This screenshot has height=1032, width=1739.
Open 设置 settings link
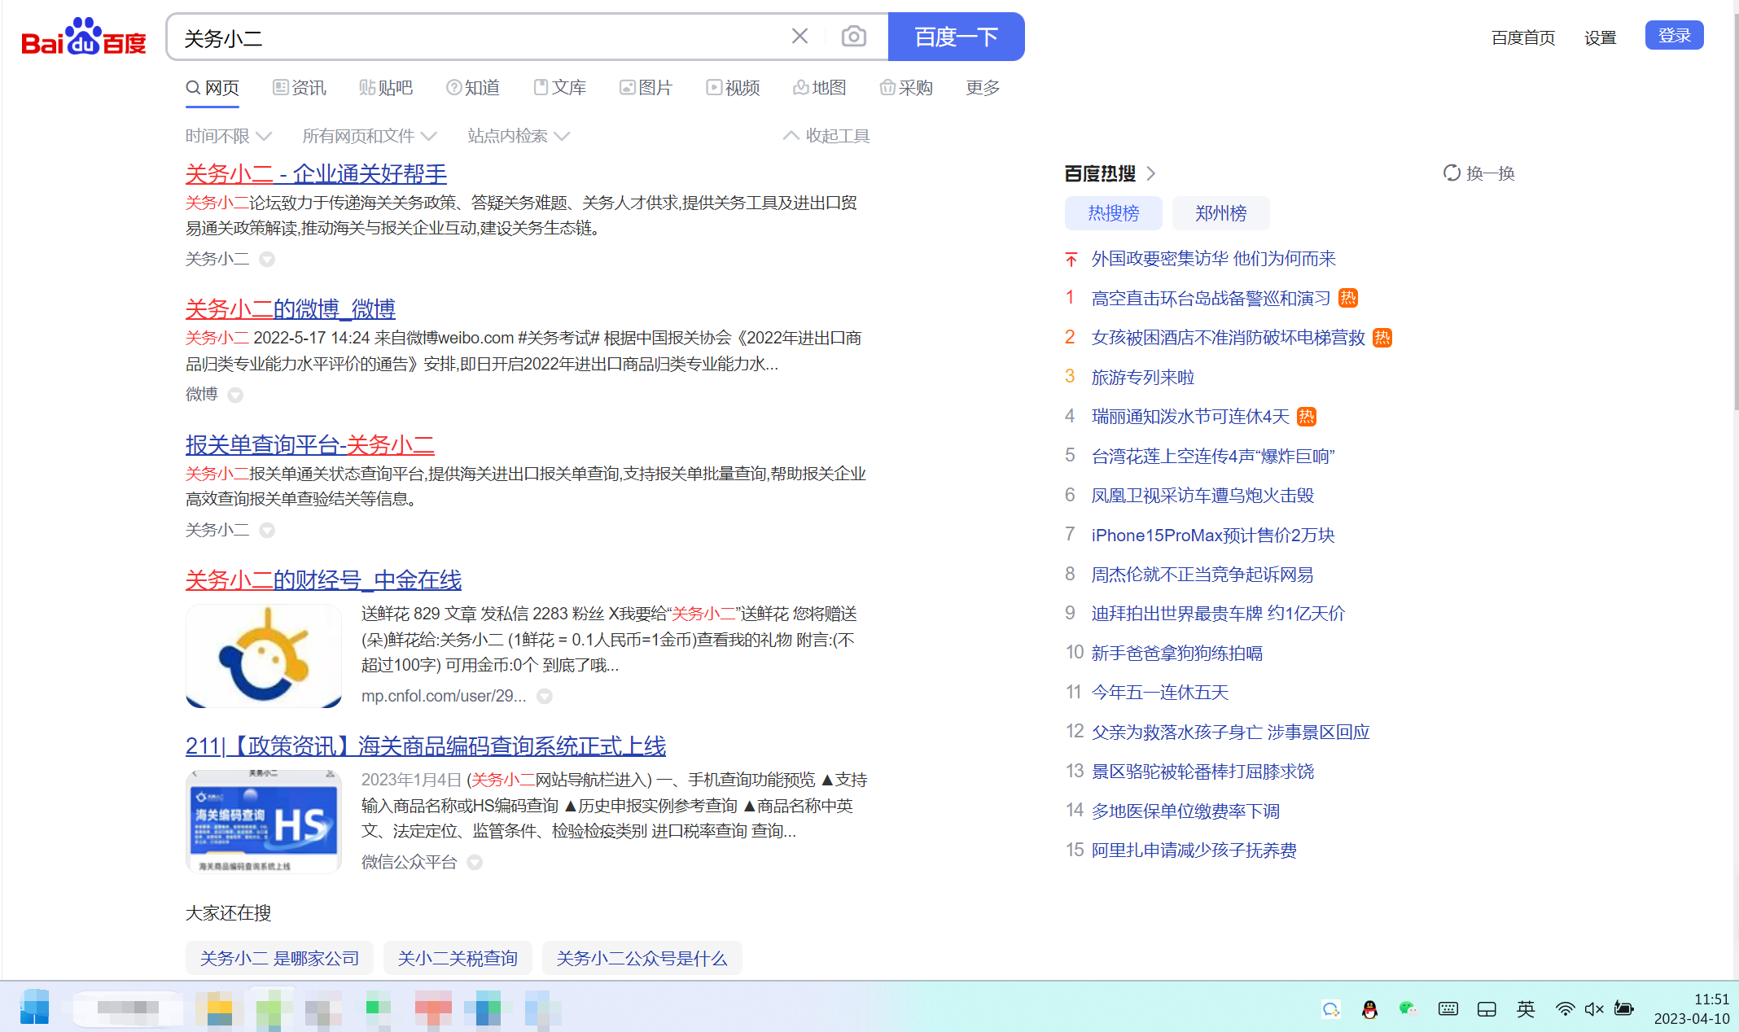pyautogui.click(x=1600, y=38)
